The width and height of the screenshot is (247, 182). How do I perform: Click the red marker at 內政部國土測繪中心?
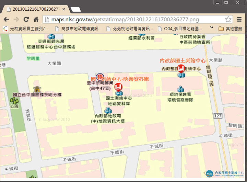[181, 69]
